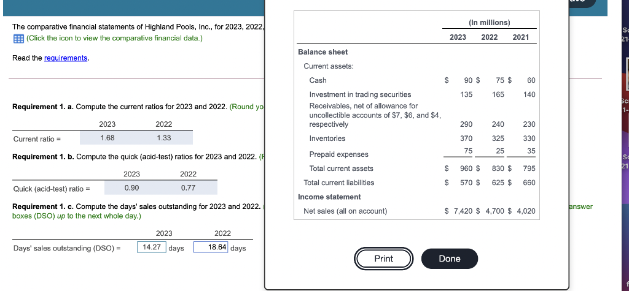Viewport: 629px width, 291px height.
Task: Click the 'Requirement 1. c.' heading text
Action: click(x=44, y=206)
